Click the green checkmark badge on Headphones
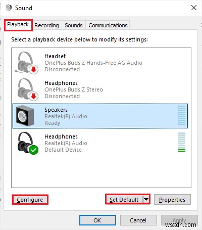Viewport: 202px width, 230px height. tap(34, 150)
